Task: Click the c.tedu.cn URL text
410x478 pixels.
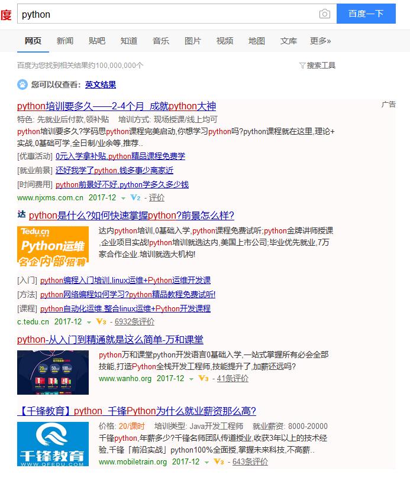Action: (33, 321)
